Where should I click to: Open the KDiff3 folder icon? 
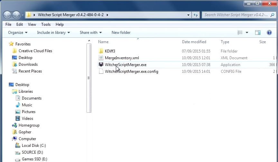[101, 51]
